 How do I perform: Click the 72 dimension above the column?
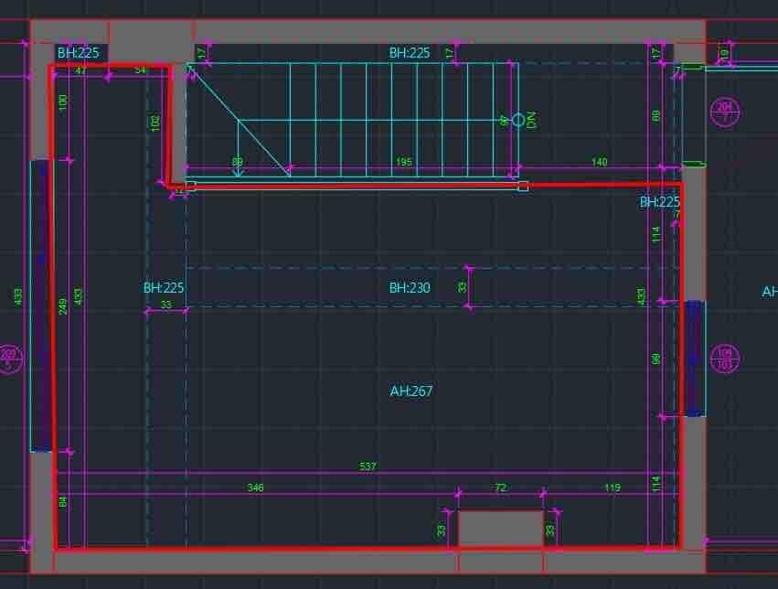point(500,488)
